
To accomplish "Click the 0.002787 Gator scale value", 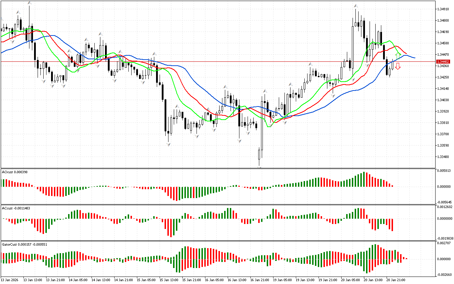I will point(444,243).
